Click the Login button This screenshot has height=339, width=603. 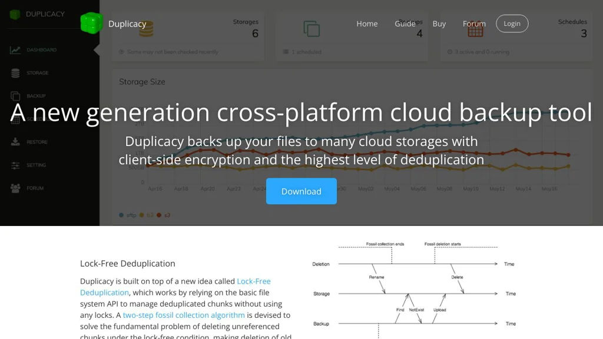click(x=512, y=24)
